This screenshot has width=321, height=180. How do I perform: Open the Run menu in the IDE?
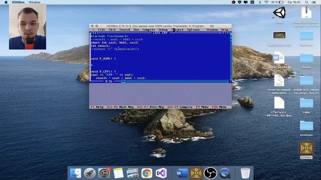coord(136,29)
